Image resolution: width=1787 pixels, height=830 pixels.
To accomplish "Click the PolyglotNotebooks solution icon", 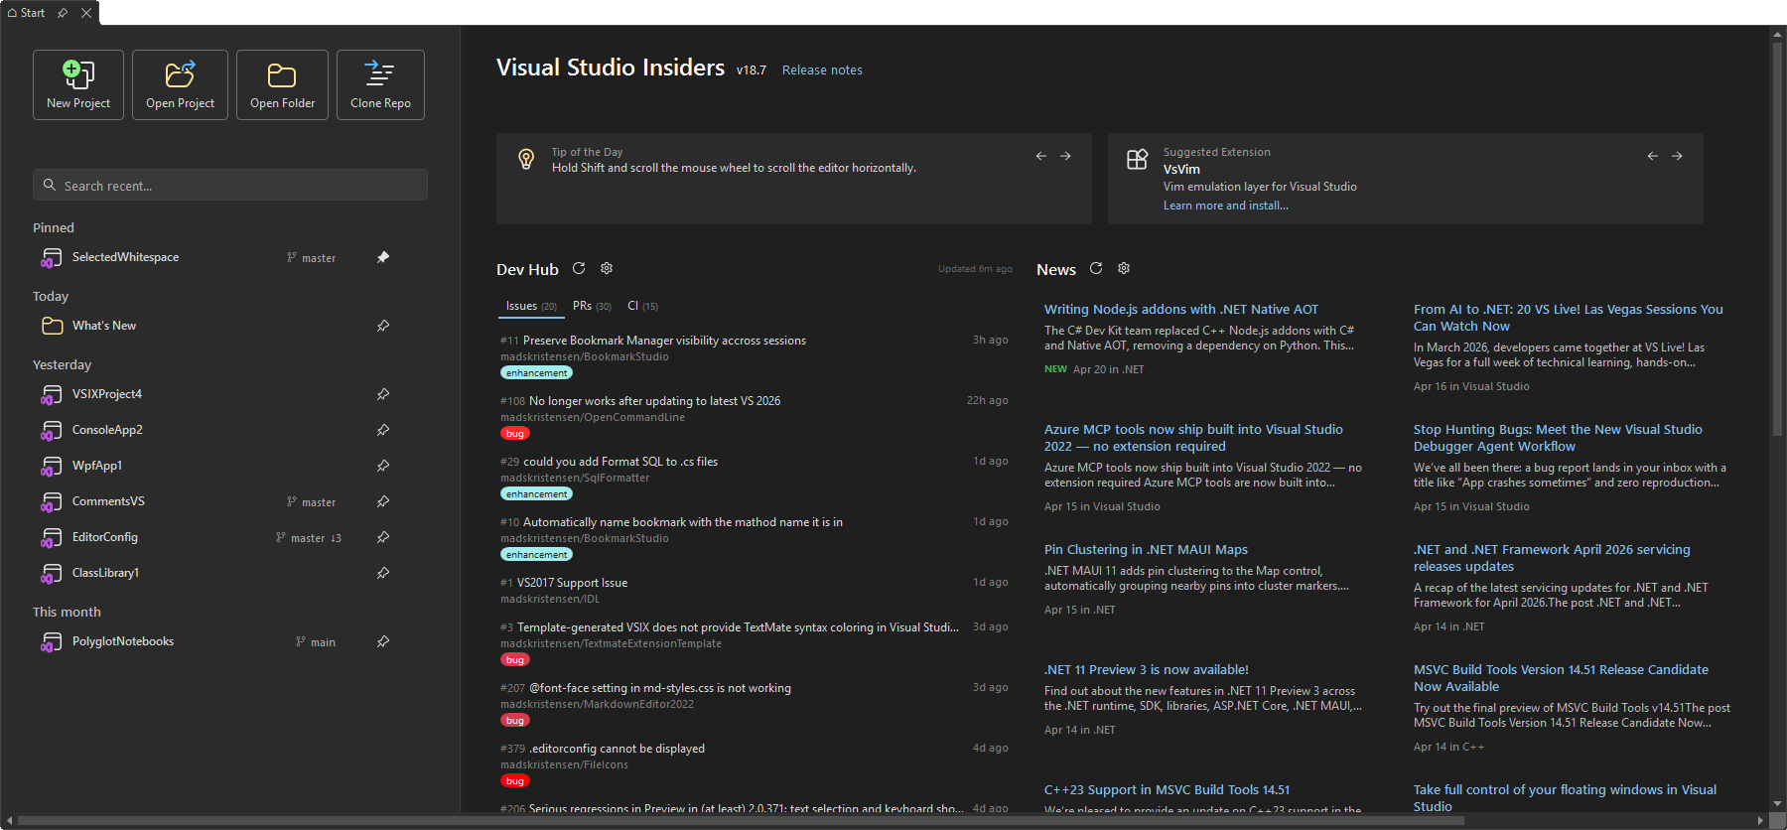I will coord(52,642).
